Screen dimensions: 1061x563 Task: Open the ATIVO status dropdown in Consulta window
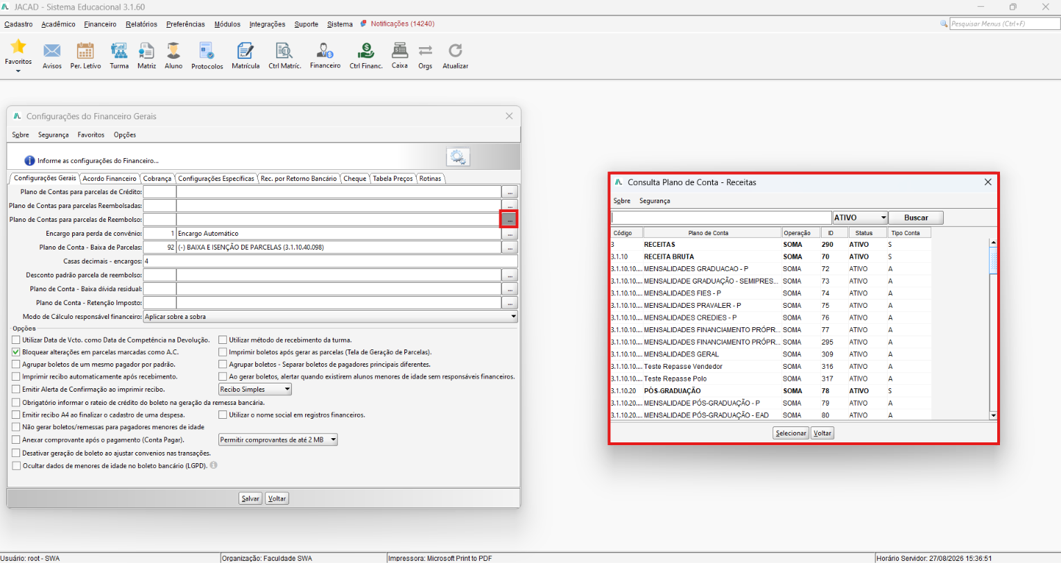tap(860, 218)
